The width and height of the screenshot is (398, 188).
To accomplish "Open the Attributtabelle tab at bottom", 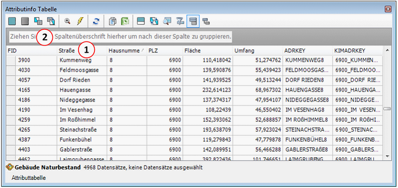I will (28, 178).
